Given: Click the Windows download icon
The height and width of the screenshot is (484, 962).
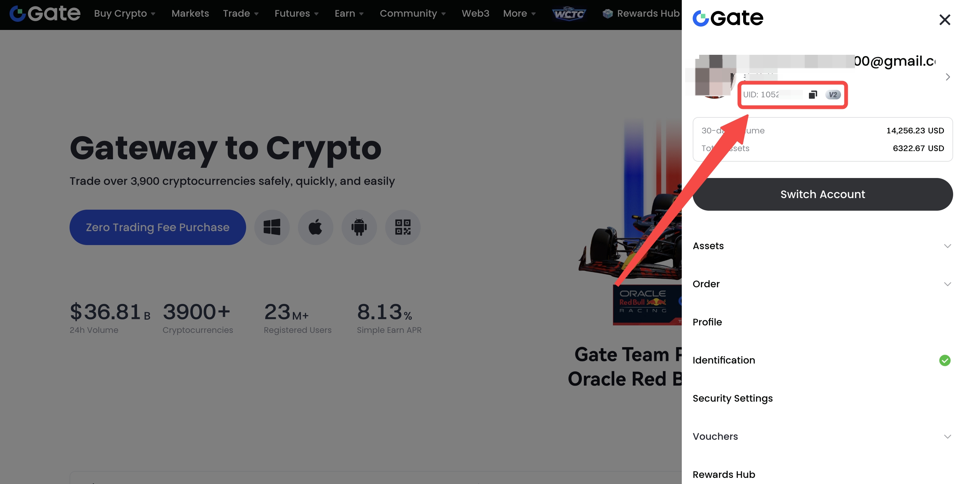Looking at the screenshot, I should tap(271, 227).
